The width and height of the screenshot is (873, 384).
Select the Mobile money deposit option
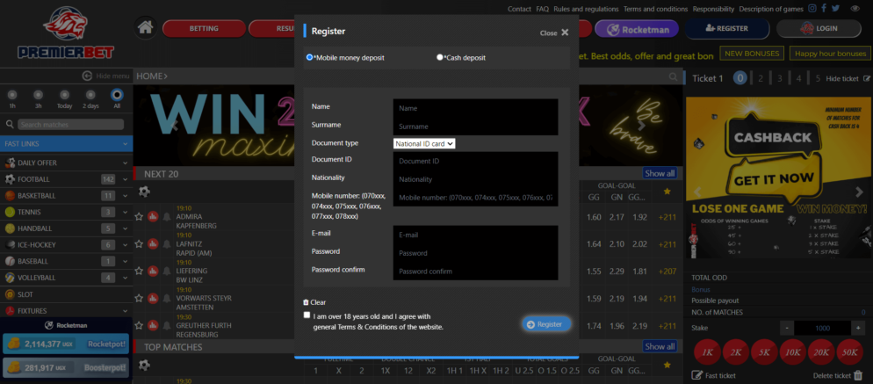pyautogui.click(x=309, y=57)
